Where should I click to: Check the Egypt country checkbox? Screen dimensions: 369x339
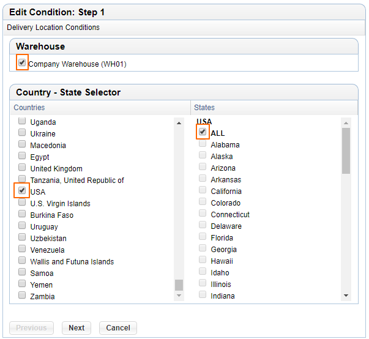(22, 155)
